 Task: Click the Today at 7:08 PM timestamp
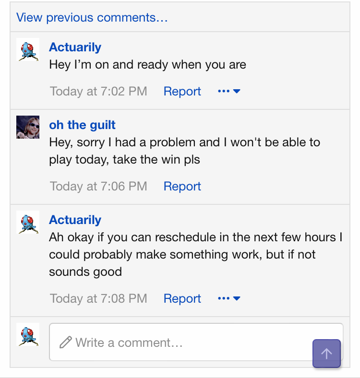click(x=98, y=298)
